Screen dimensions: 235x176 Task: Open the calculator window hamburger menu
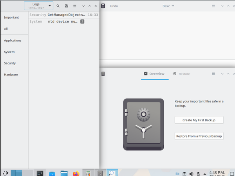[213, 6]
